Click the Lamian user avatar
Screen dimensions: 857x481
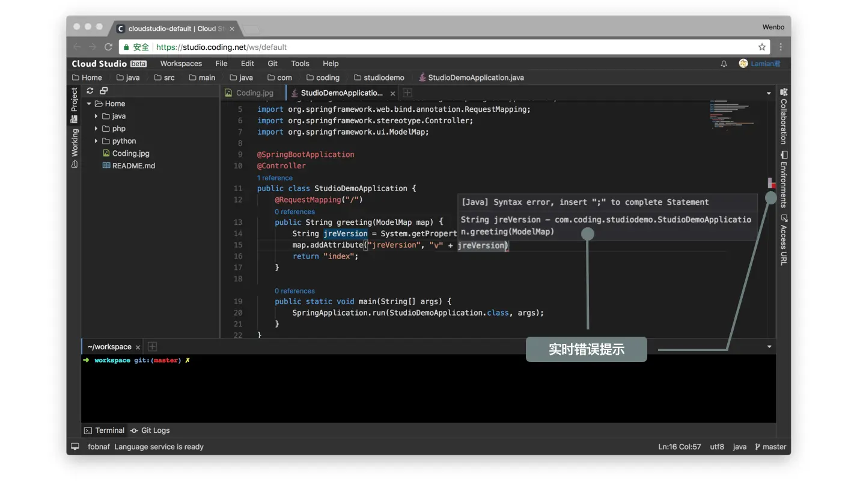[x=743, y=63]
